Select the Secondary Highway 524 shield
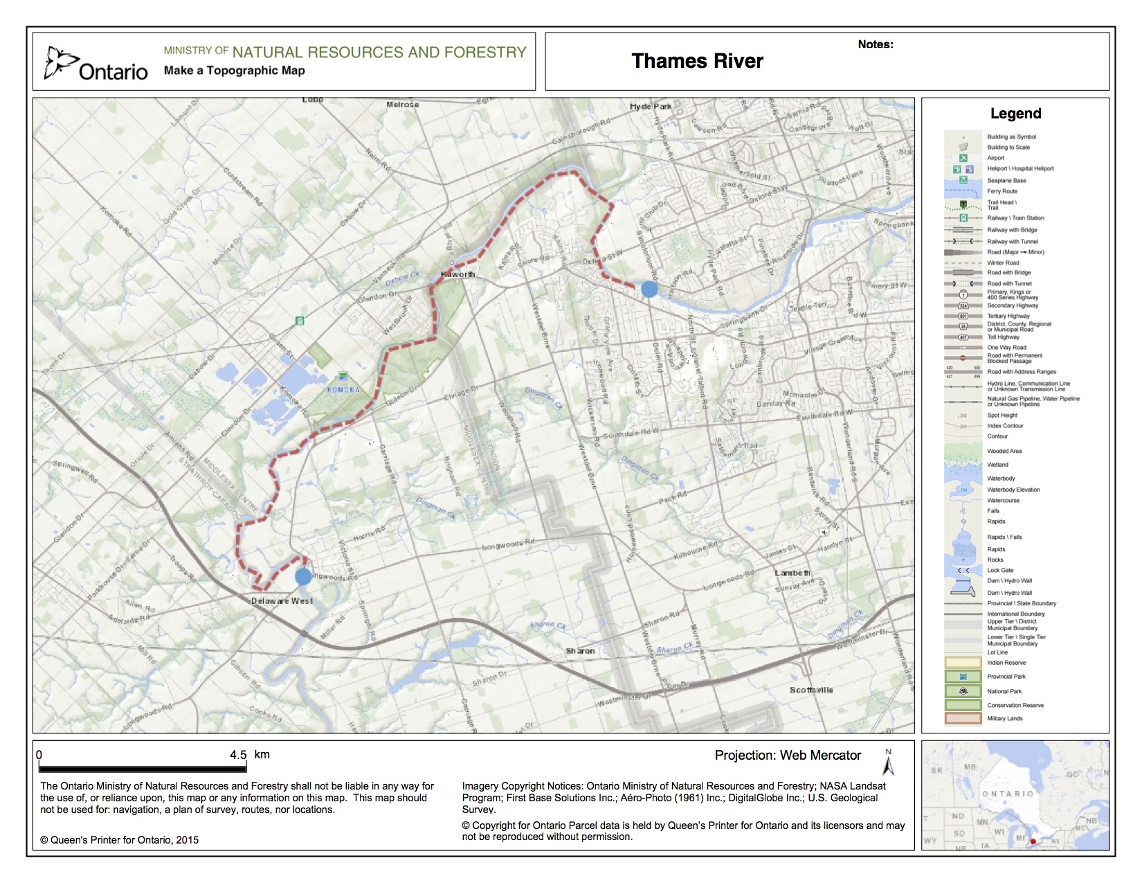Viewport: 1142px width, 883px height. tap(963, 305)
